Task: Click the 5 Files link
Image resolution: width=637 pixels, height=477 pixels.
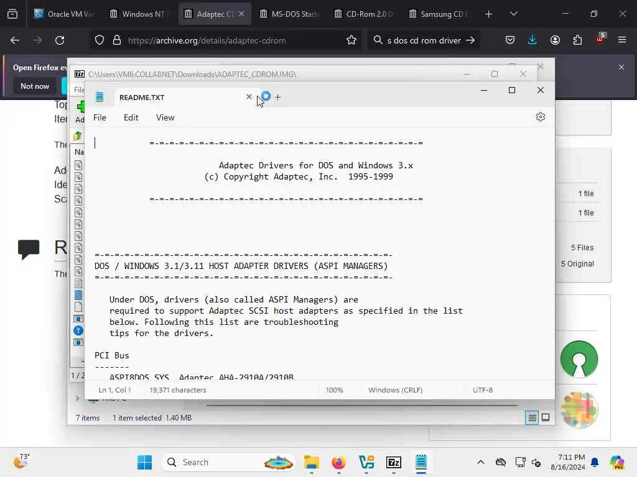Action: pos(582,247)
